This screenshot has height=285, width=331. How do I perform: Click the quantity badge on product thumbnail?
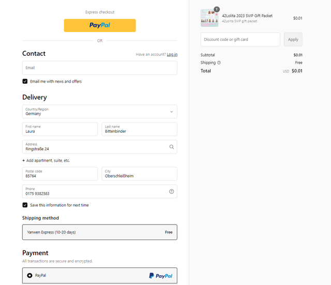click(x=217, y=9)
